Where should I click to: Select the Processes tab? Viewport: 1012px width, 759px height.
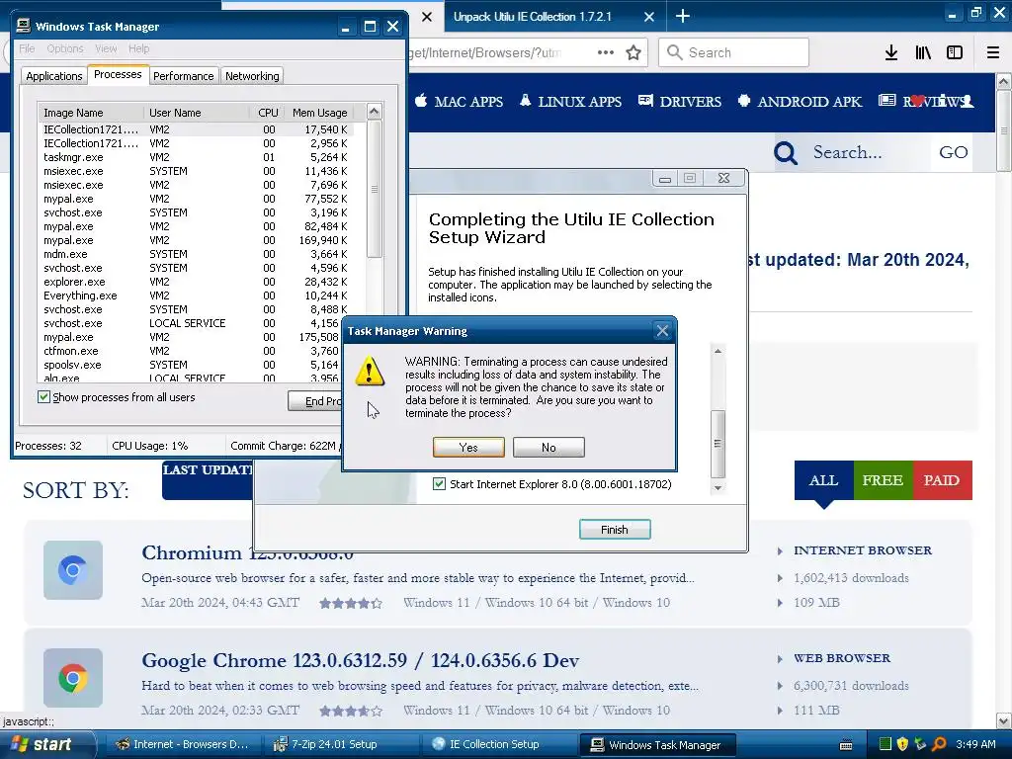click(118, 74)
